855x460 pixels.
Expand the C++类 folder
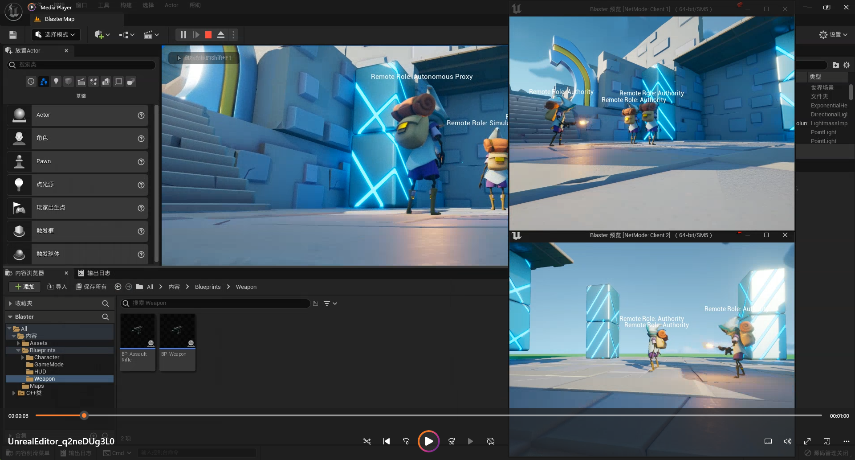pyautogui.click(x=14, y=393)
